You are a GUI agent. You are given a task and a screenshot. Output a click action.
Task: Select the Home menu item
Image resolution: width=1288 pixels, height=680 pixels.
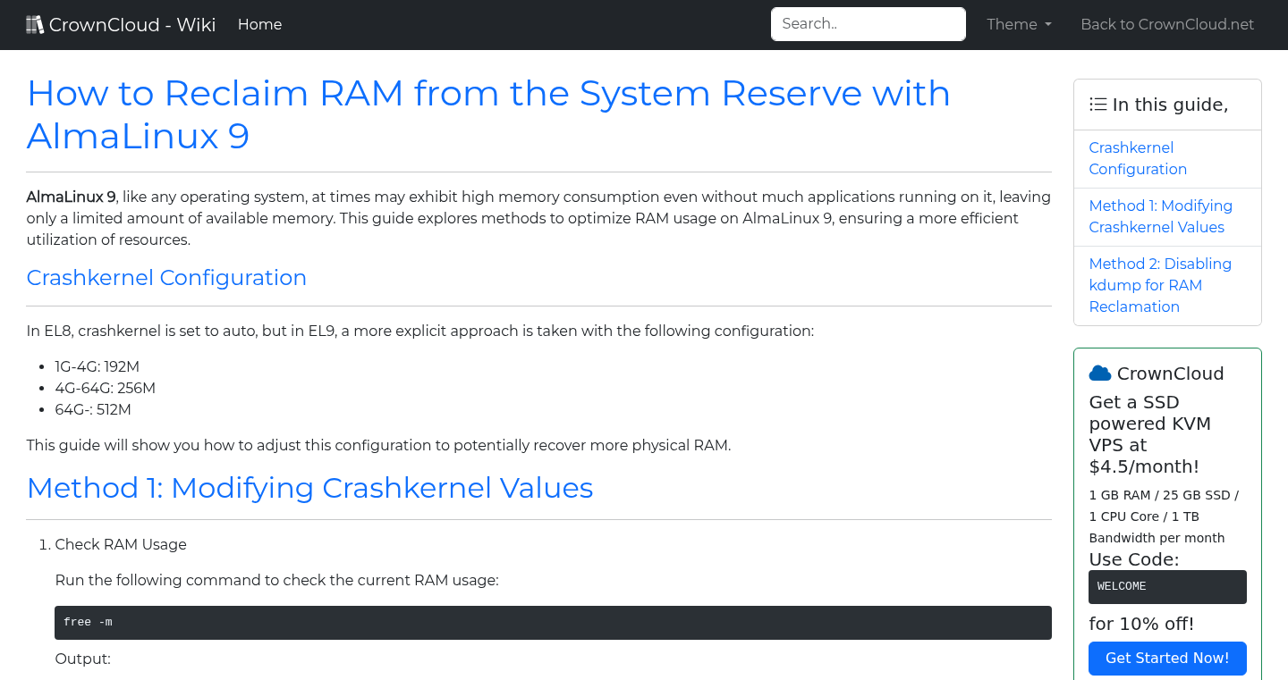[259, 24]
